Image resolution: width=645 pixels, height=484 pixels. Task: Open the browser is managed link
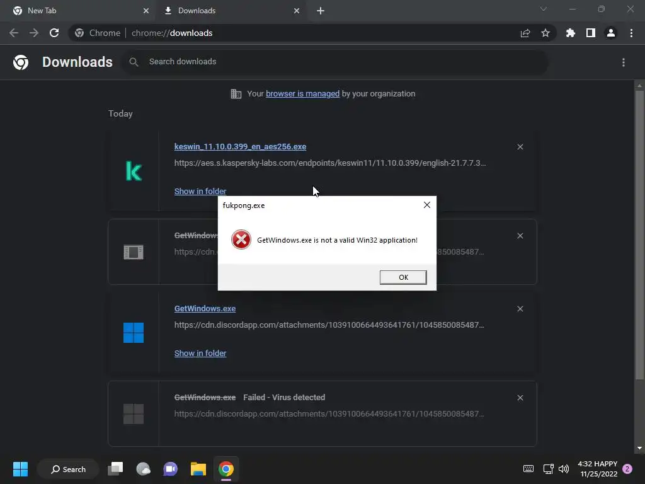302,94
